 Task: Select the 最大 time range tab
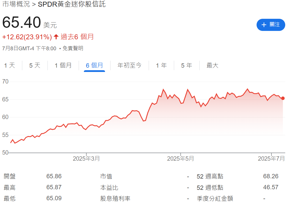click(x=212, y=66)
